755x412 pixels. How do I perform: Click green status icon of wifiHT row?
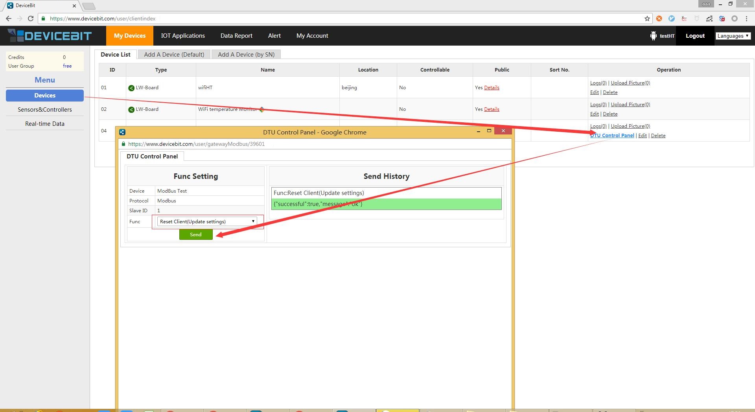point(131,88)
